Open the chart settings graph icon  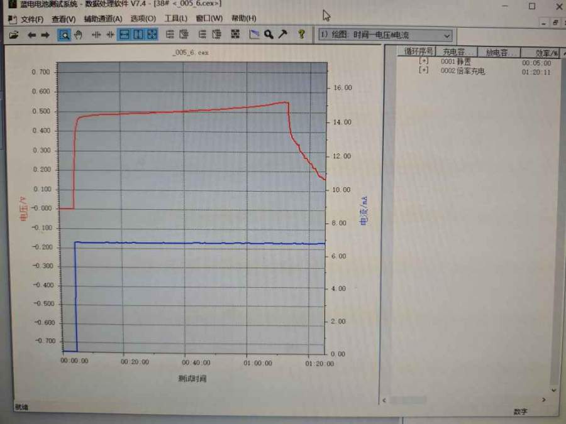click(x=254, y=35)
